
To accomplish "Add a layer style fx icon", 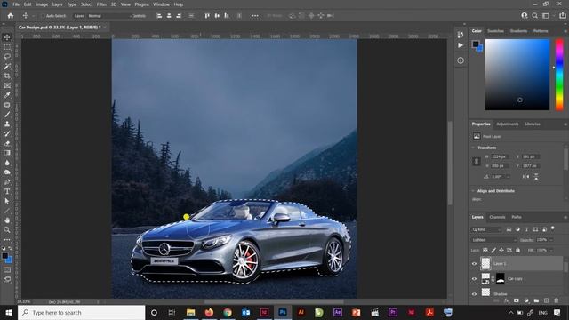I will click(x=507, y=300).
